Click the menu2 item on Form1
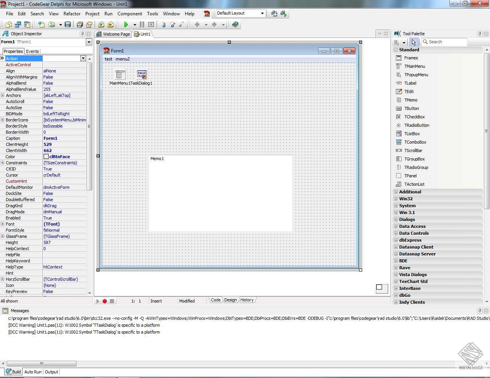 click(x=122, y=59)
